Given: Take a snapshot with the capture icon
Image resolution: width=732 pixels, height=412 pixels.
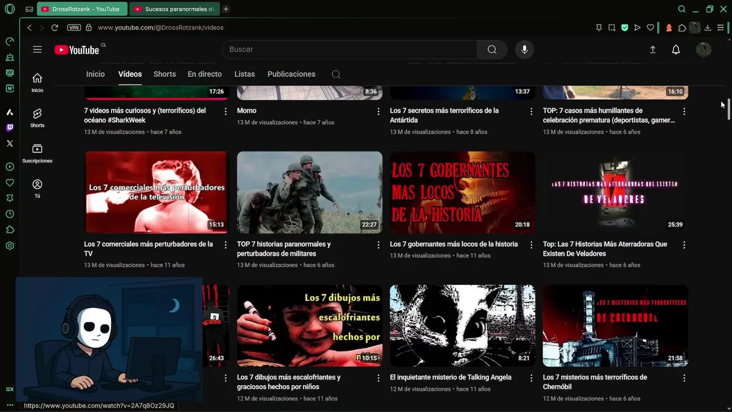Looking at the screenshot, I should 612,27.
